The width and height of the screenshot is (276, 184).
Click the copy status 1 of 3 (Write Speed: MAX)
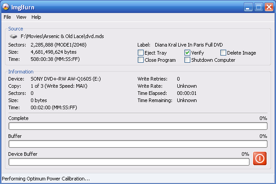point(59,86)
